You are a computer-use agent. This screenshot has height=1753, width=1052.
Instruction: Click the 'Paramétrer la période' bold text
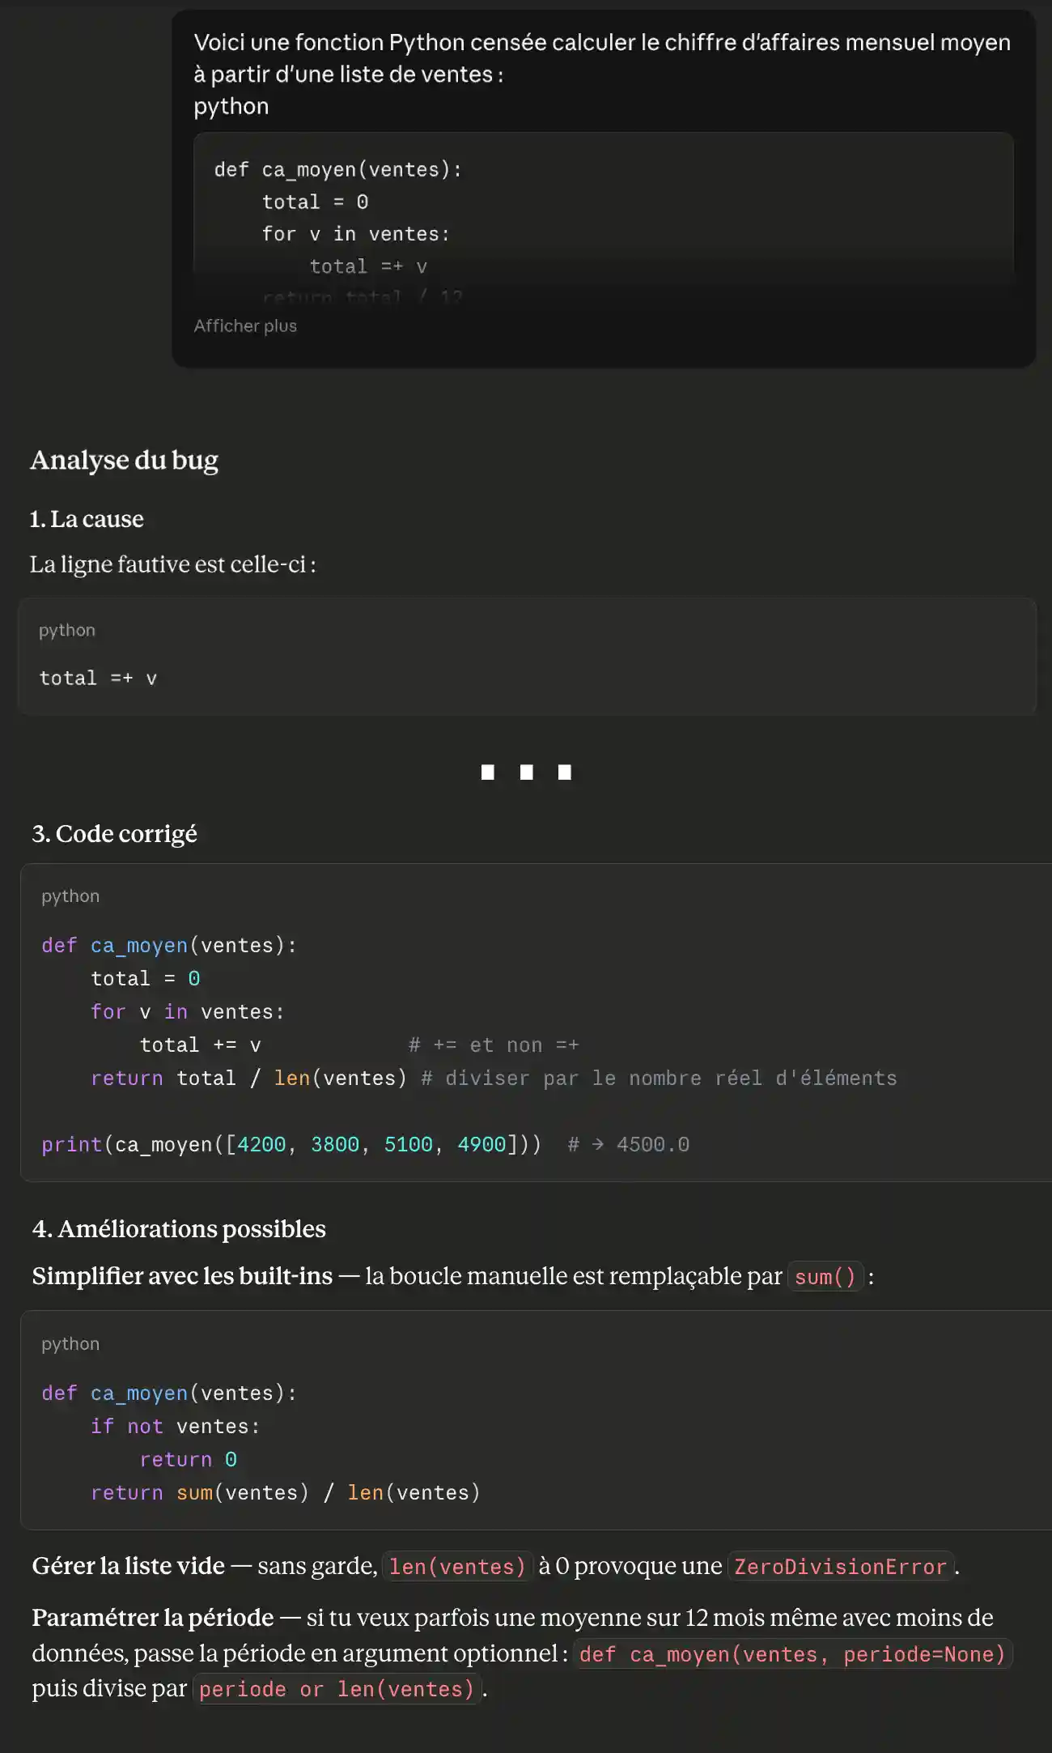[152, 1618]
